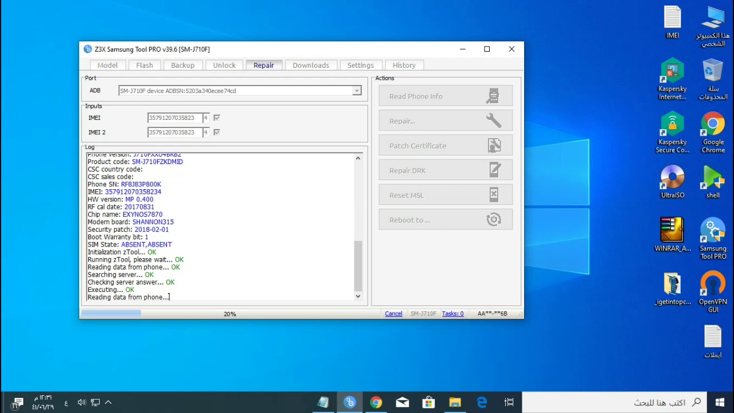Open the shell desktop shortcut
The width and height of the screenshot is (734, 413).
pyautogui.click(x=713, y=182)
